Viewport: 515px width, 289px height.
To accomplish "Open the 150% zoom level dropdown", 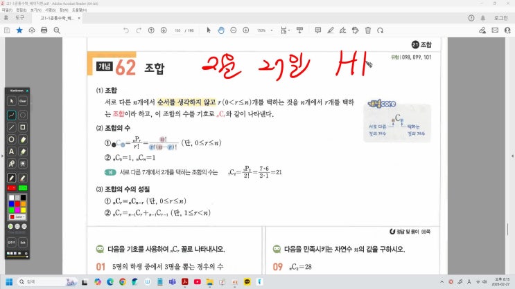I will [263, 30].
